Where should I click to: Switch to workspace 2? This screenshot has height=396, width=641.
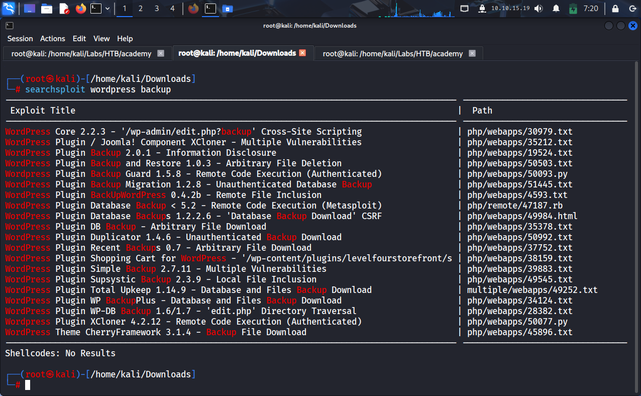[x=141, y=9]
